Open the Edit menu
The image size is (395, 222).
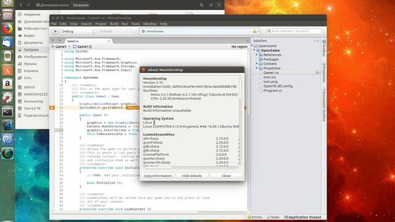(63, 24)
